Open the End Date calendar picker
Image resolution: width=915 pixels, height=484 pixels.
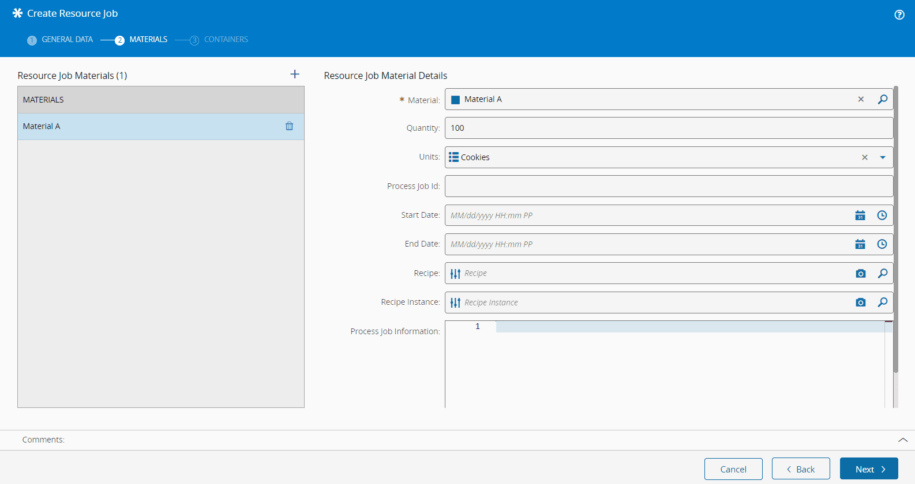click(860, 244)
